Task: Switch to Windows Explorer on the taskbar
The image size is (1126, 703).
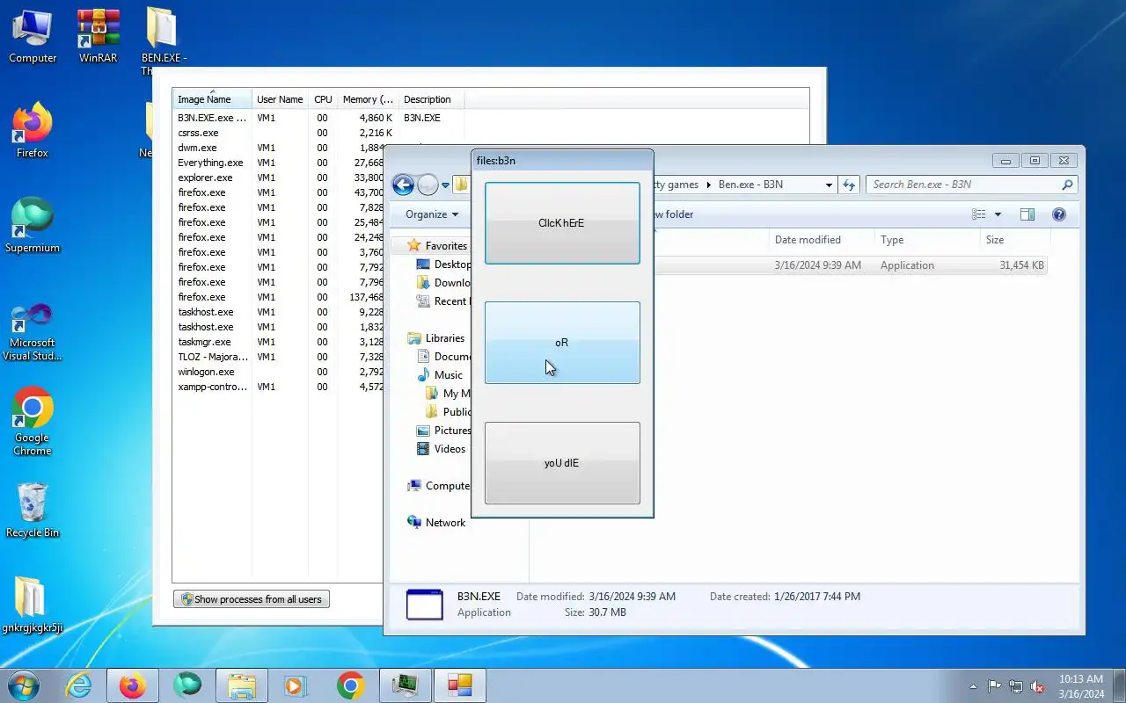Action: pos(241,685)
